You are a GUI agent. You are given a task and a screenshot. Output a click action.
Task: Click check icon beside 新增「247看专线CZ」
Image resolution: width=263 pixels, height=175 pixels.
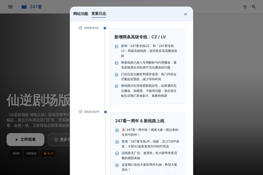coord(117,46)
